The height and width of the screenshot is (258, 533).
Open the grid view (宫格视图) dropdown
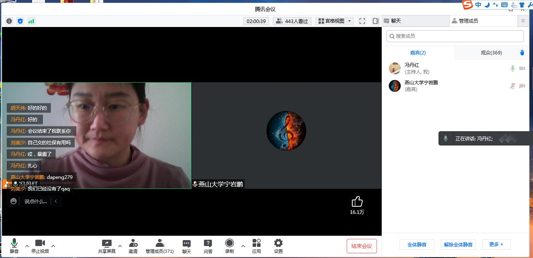[335, 21]
